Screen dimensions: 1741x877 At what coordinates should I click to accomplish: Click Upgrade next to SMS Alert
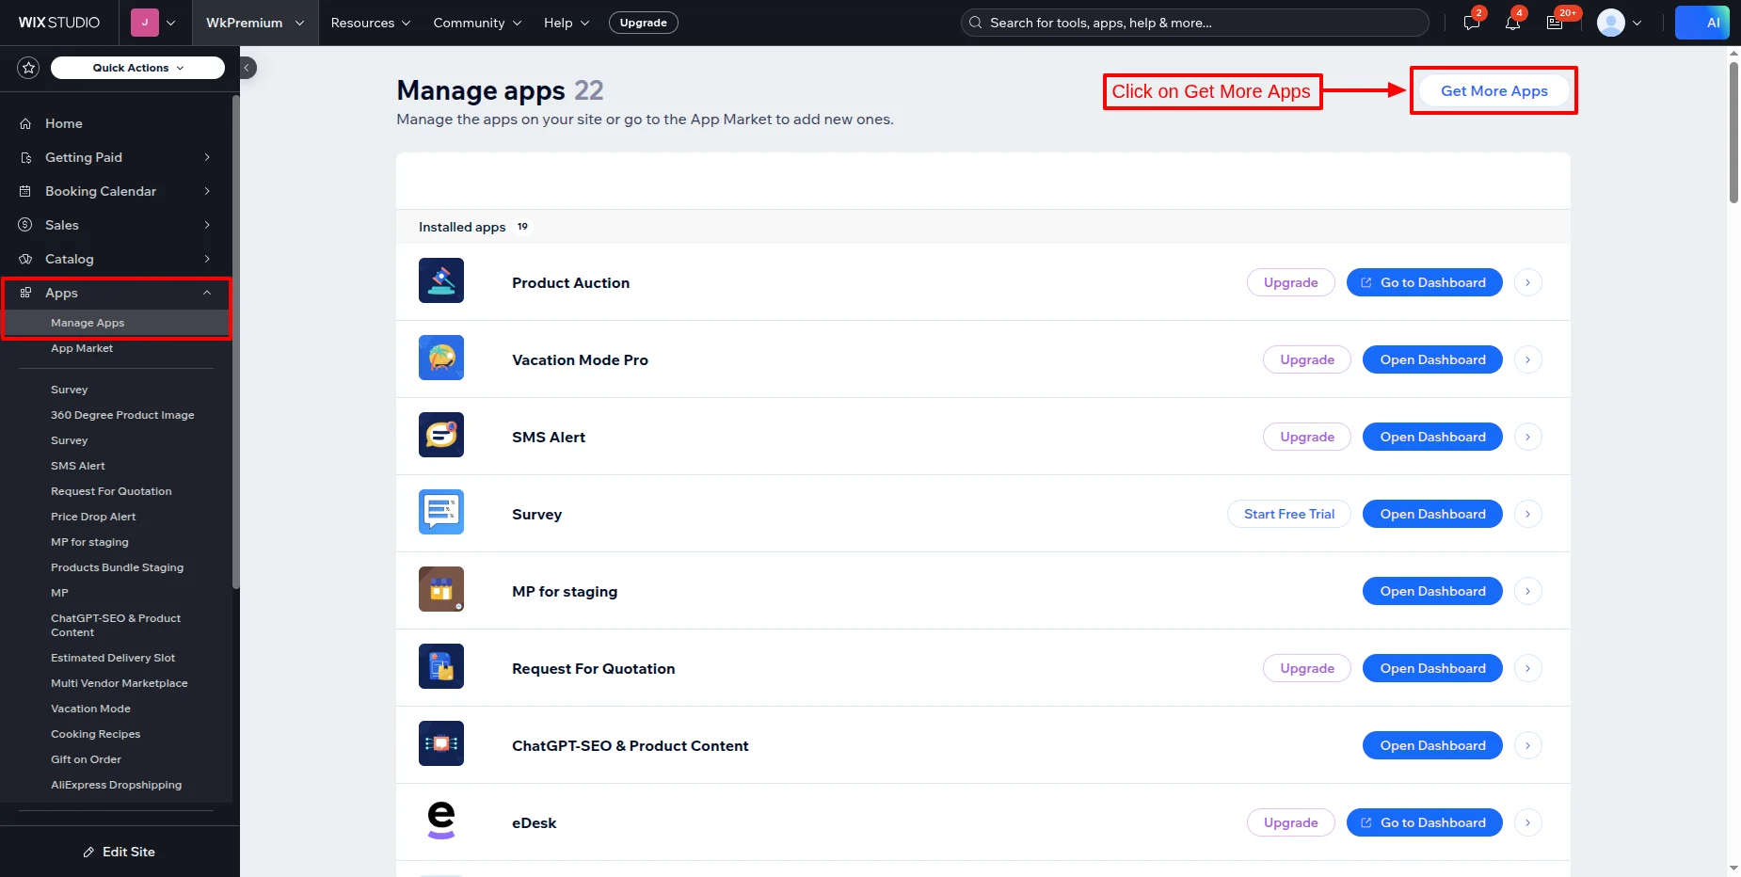click(1306, 436)
